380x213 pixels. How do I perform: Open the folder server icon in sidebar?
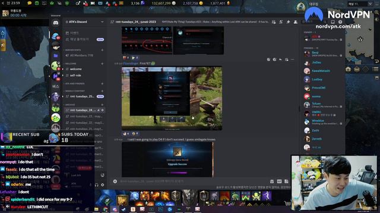56,56
